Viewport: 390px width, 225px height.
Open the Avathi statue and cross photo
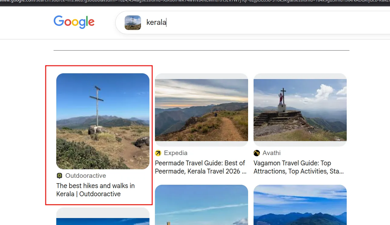[x=300, y=110]
